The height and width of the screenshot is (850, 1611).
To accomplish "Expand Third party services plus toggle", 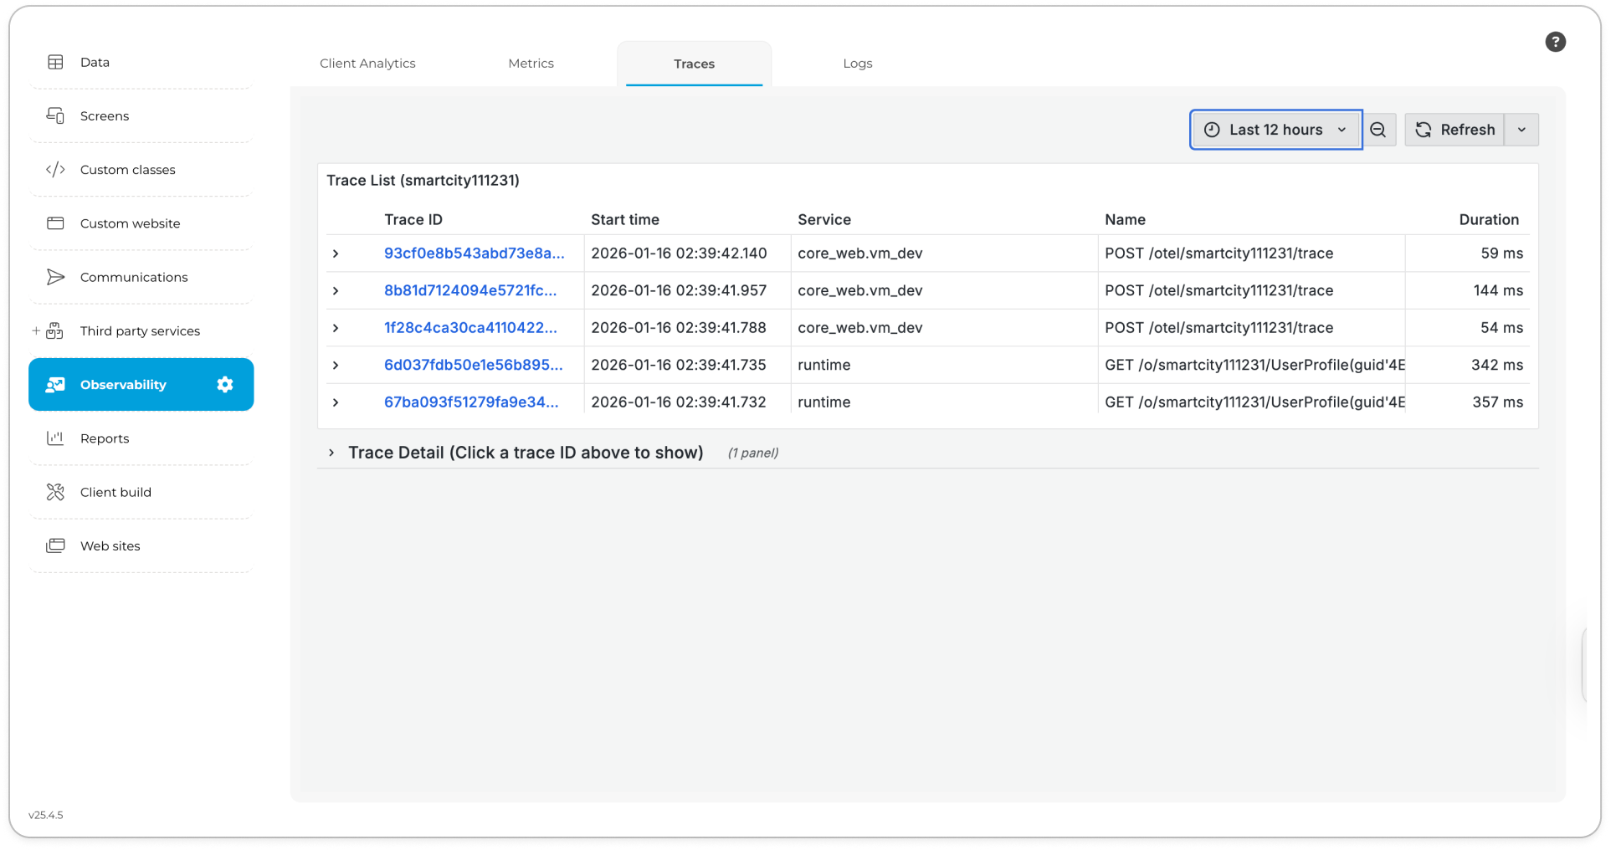I will (x=36, y=331).
